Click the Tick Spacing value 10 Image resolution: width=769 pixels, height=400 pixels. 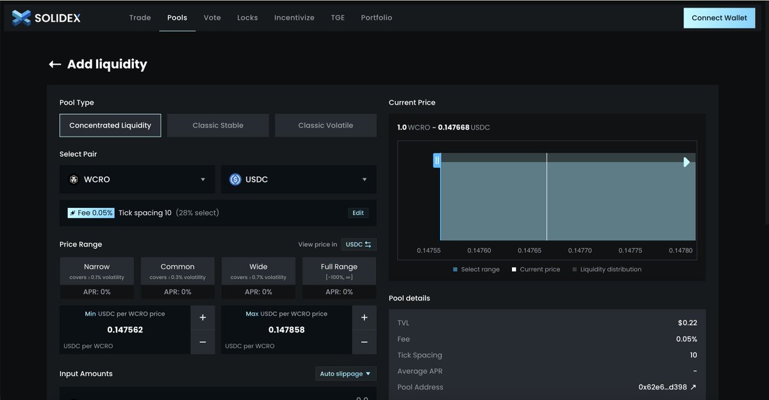tap(693, 355)
